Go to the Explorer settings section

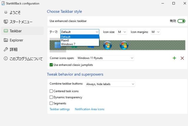click(x=22, y=40)
